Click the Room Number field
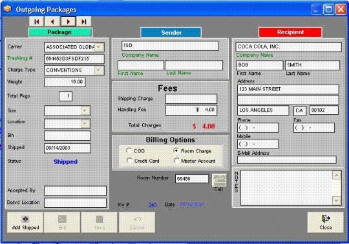This screenshot has width=349, height=244. [192, 179]
